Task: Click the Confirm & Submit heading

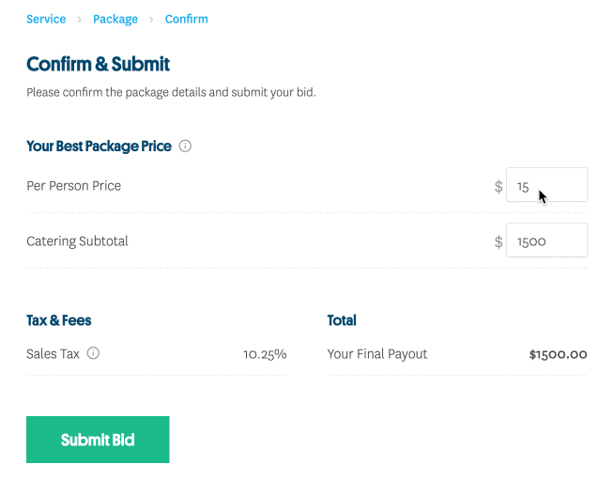Action: tap(98, 64)
